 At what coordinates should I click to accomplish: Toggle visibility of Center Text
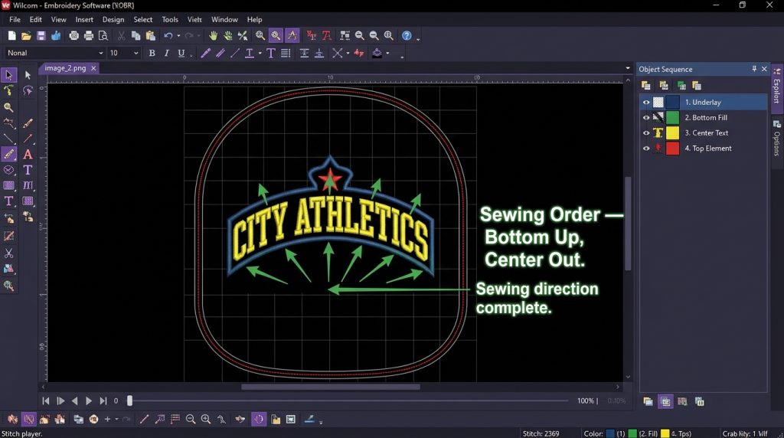646,133
